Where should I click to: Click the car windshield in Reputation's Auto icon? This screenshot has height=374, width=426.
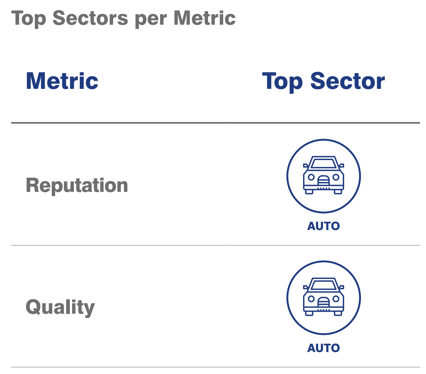(323, 163)
